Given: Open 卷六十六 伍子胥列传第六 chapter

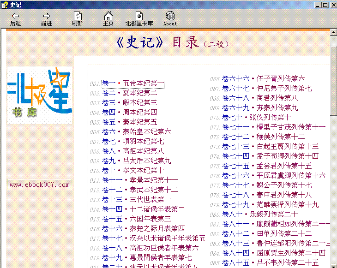Looking at the screenshot, I should click(x=263, y=78).
